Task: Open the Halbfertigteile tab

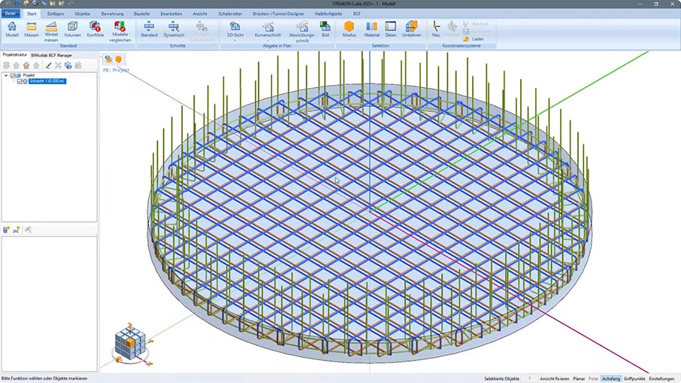Action: click(328, 14)
